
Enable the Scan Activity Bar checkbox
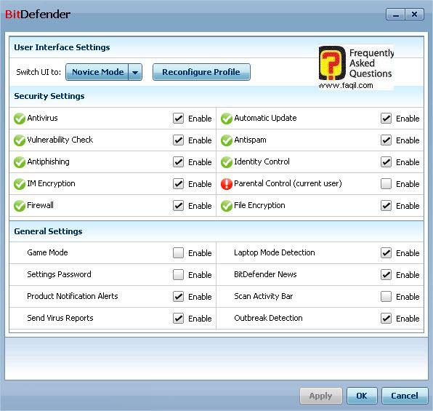(x=386, y=297)
